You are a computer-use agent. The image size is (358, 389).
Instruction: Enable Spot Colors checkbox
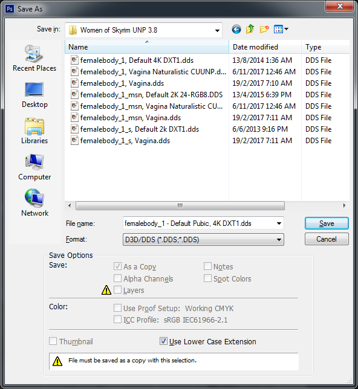pyautogui.click(x=207, y=278)
